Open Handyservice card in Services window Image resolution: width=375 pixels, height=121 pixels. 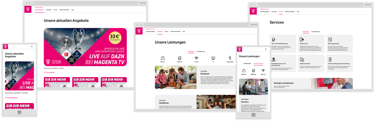coord(311,43)
